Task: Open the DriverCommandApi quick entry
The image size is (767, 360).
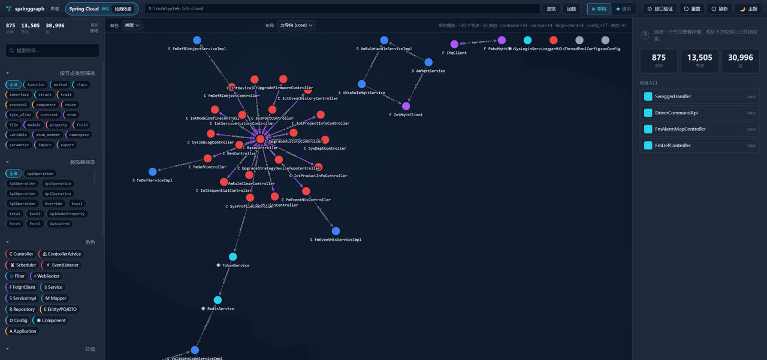Action: click(x=699, y=113)
